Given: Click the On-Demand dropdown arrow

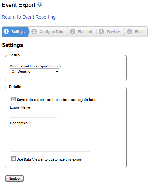Looking at the screenshot, I should coord(57,72).
